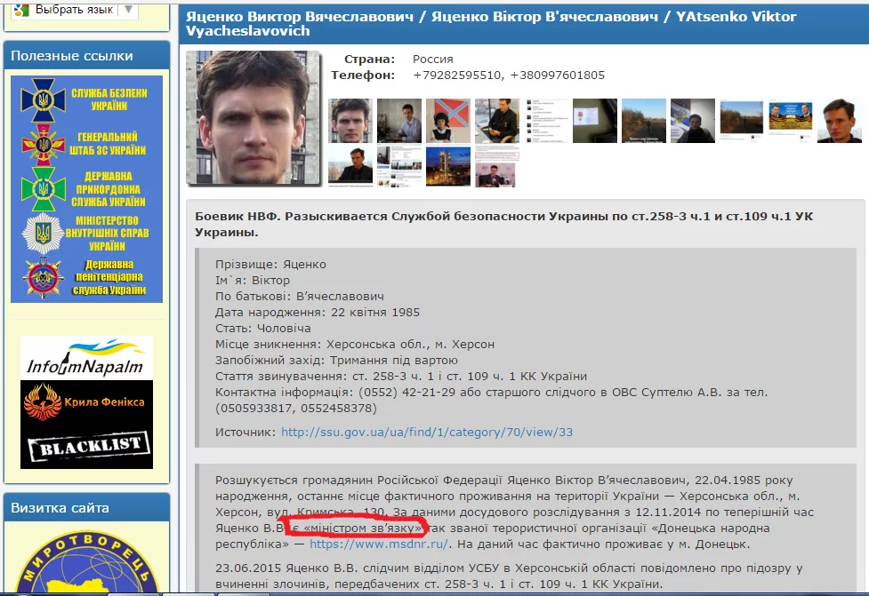Follow the ssu.gov.ua source link
Viewport: 869px width, 596px height.
(x=427, y=433)
